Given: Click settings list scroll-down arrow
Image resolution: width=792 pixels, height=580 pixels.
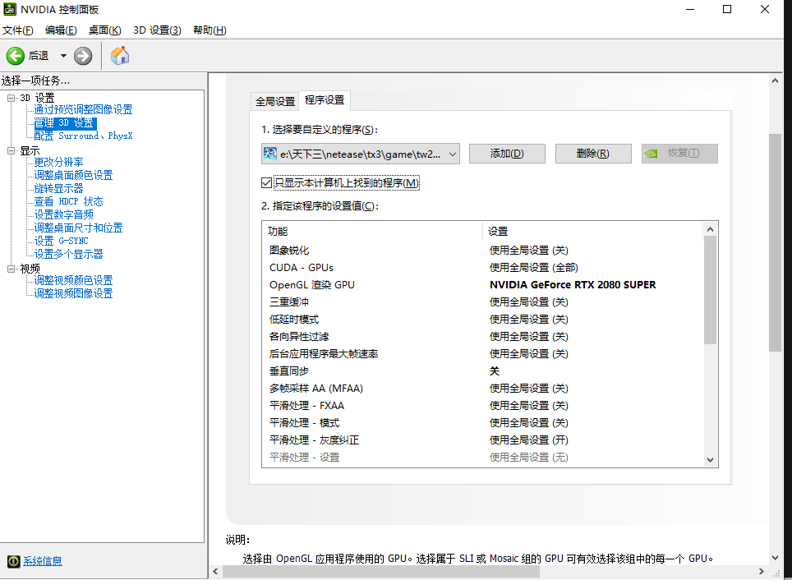Looking at the screenshot, I should click(x=710, y=460).
